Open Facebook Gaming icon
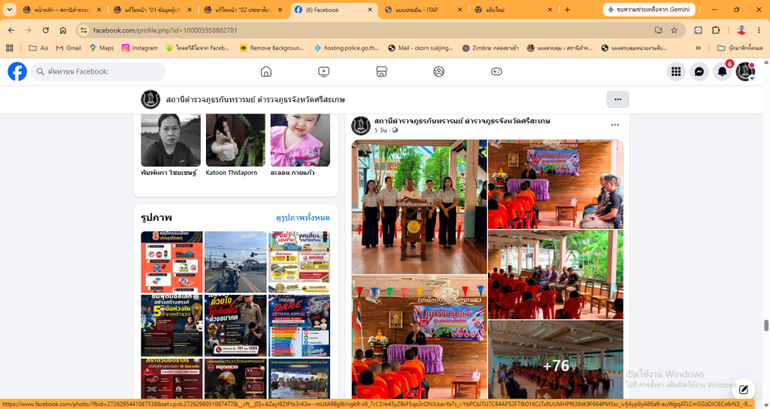The image size is (770, 409). coord(496,71)
